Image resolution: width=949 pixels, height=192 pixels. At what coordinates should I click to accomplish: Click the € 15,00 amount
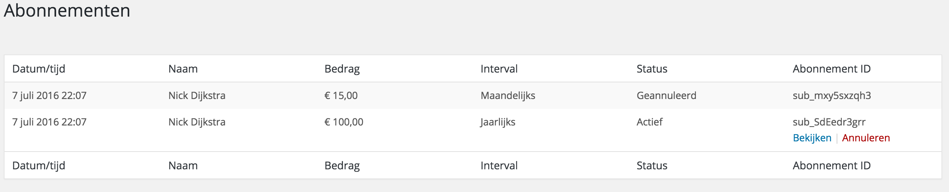341,96
